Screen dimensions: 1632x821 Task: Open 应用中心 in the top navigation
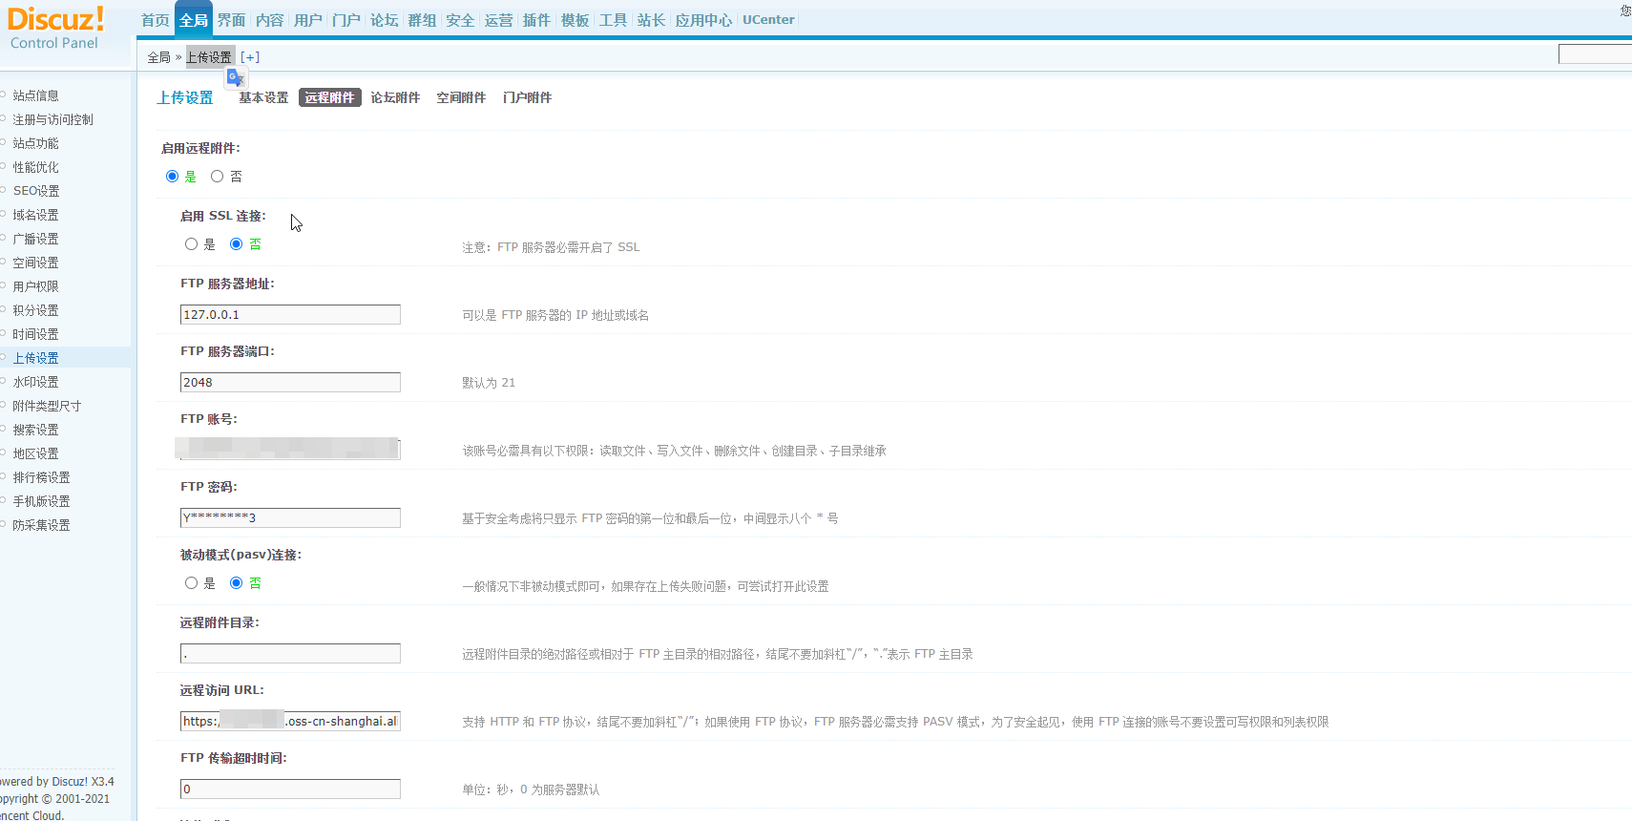(x=703, y=20)
